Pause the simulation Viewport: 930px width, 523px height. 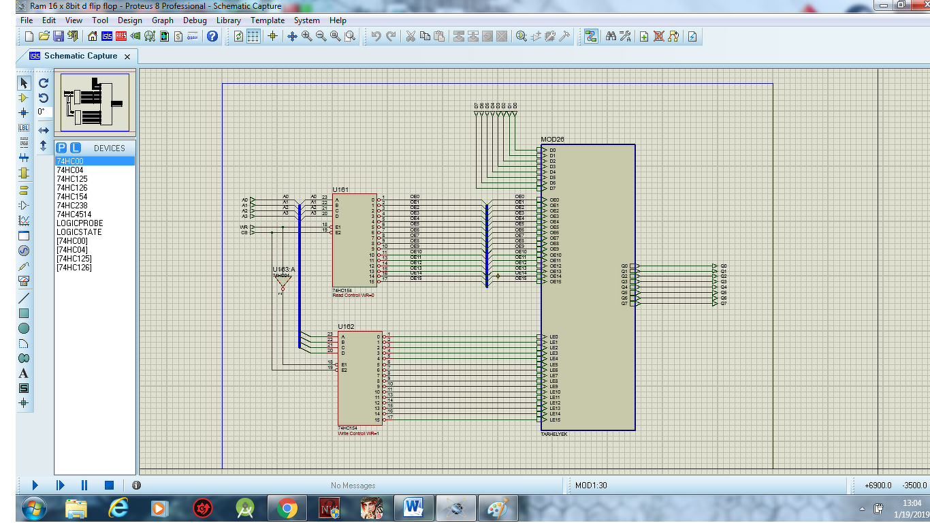(x=84, y=486)
